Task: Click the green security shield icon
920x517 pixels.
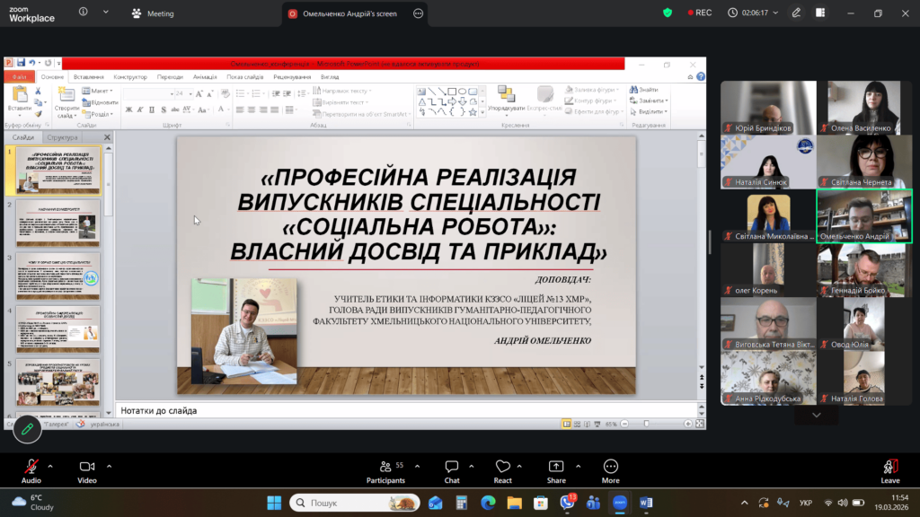Action: [668, 13]
